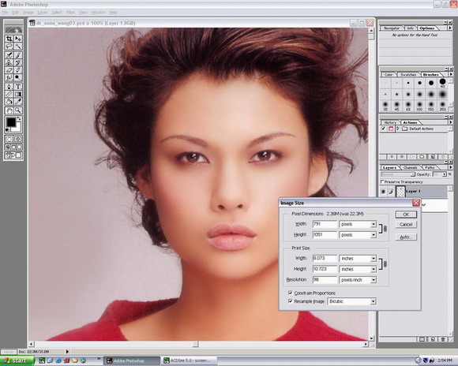
Task: Select the Eyedropper tool
Action: click(x=18, y=102)
